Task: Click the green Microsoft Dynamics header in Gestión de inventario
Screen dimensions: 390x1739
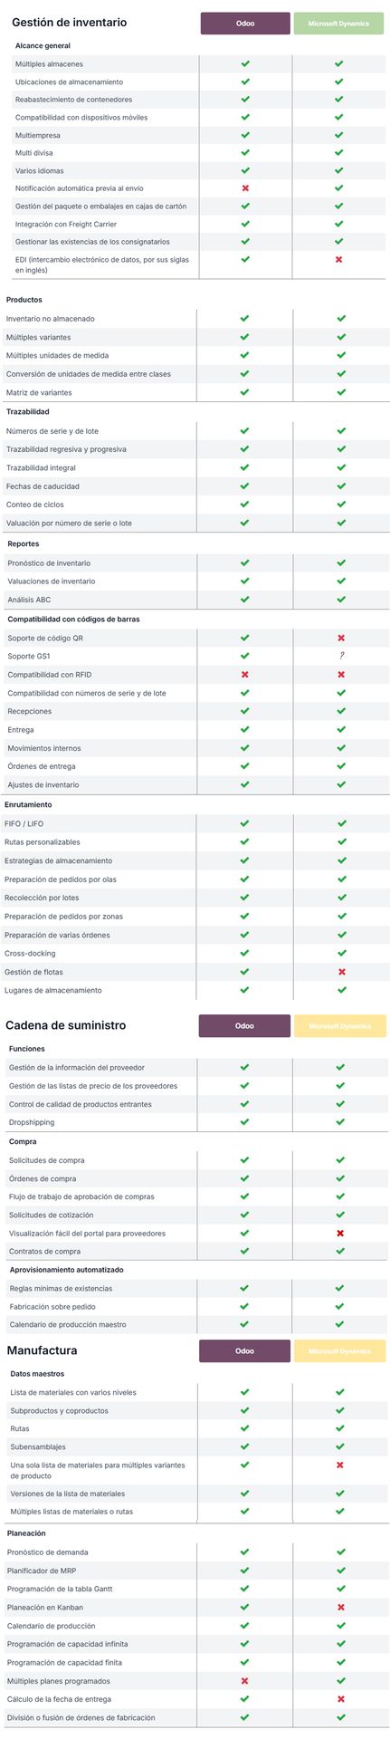Action: (338, 24)
